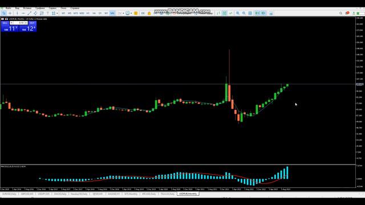Image resolution: width=365 pixels, height=205 pixels.
Task: Open the IDE MetaEditor button
Action: coord(143,13)
